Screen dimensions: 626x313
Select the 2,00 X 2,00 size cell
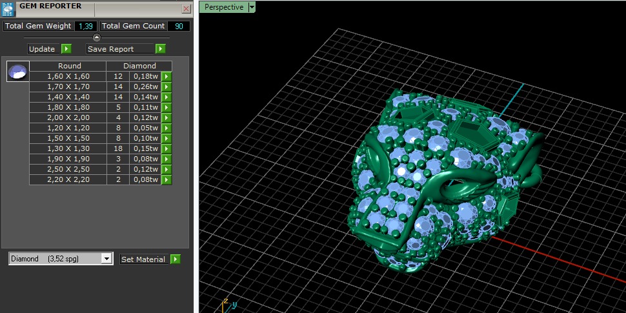point(68,117)
